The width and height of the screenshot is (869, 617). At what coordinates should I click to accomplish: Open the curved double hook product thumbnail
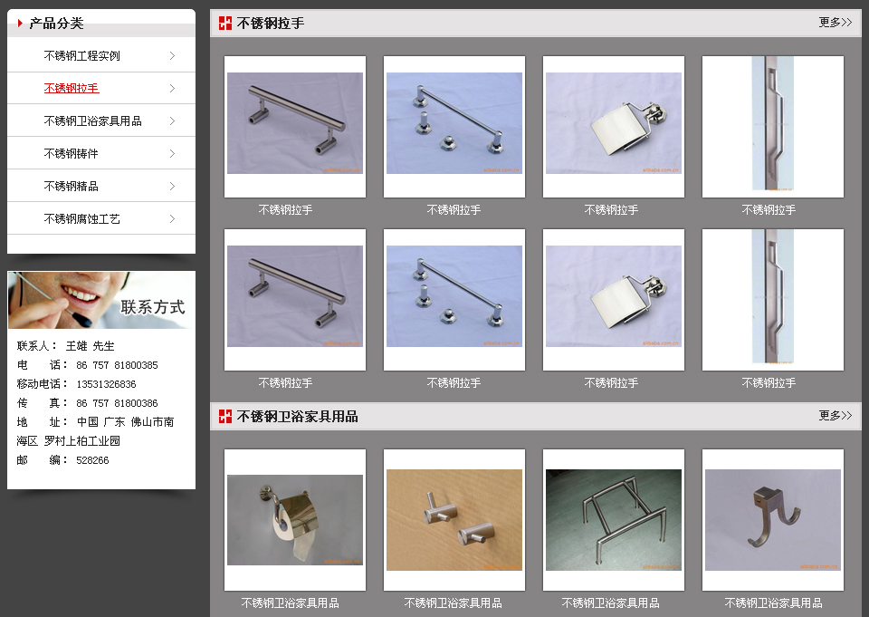pos(773,520)
